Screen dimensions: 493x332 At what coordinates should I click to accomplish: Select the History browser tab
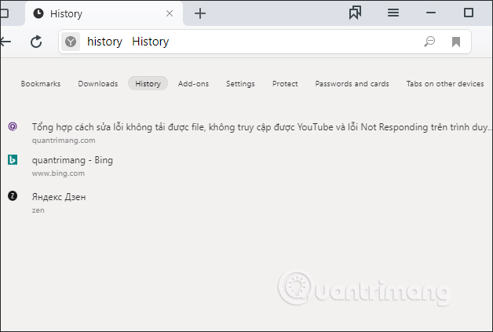tap(104, 13)
